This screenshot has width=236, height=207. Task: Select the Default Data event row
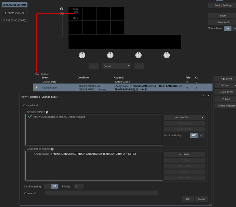click(122, 82)
